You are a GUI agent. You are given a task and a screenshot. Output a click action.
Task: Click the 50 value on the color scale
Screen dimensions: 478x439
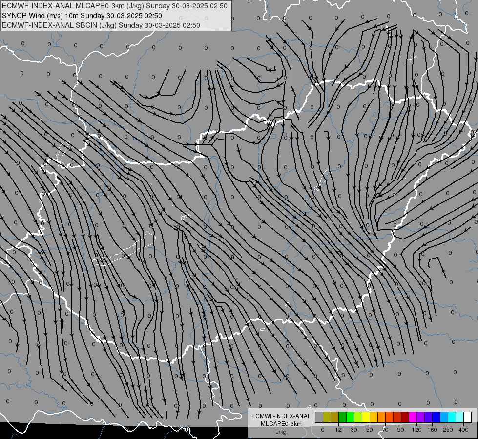(x=370, y=430)
